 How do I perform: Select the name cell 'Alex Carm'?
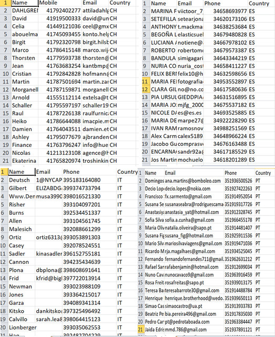pyautogui.click(x=163, y=136)
